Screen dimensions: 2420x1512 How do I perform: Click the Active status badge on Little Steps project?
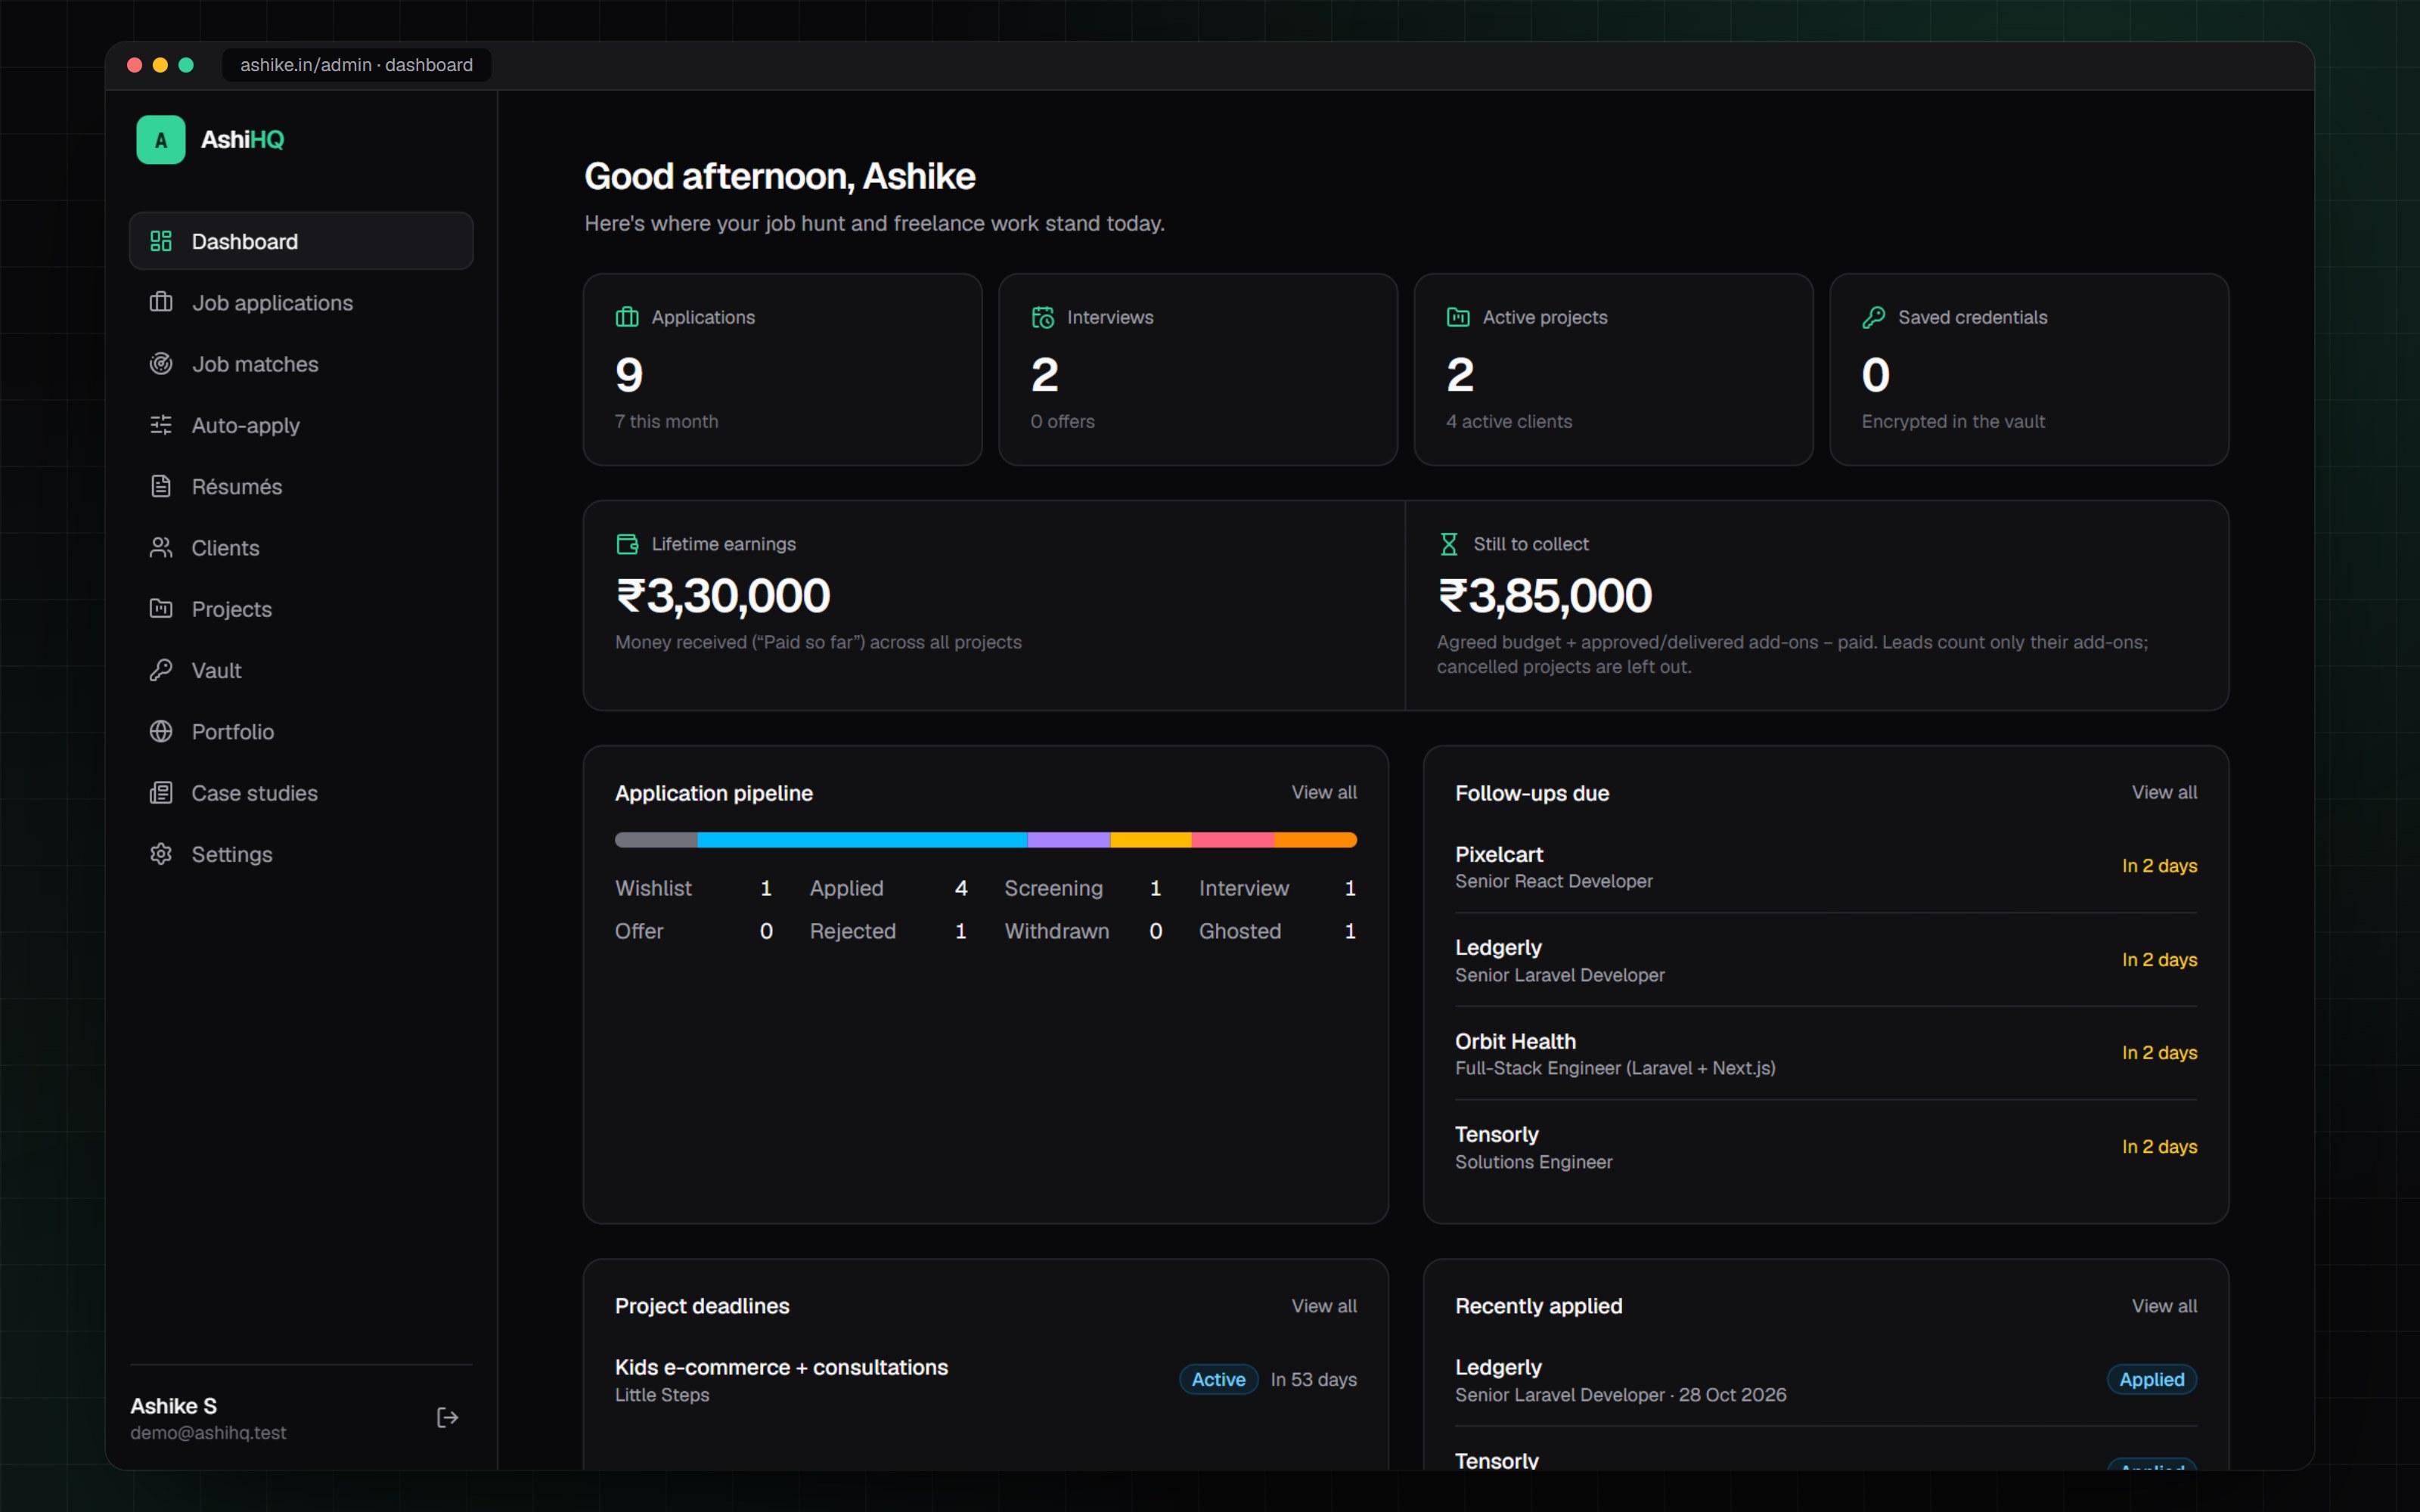[1218, 1380]
